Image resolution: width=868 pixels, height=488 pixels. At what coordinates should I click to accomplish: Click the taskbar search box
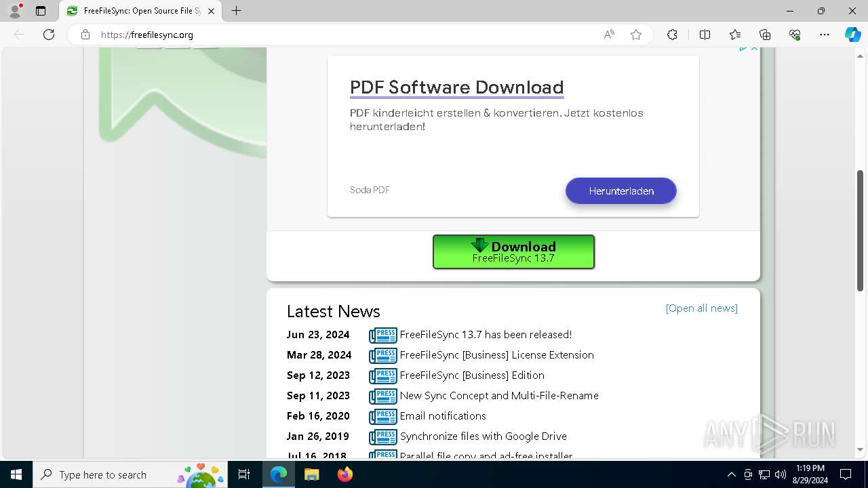click(x=130, y=474)
